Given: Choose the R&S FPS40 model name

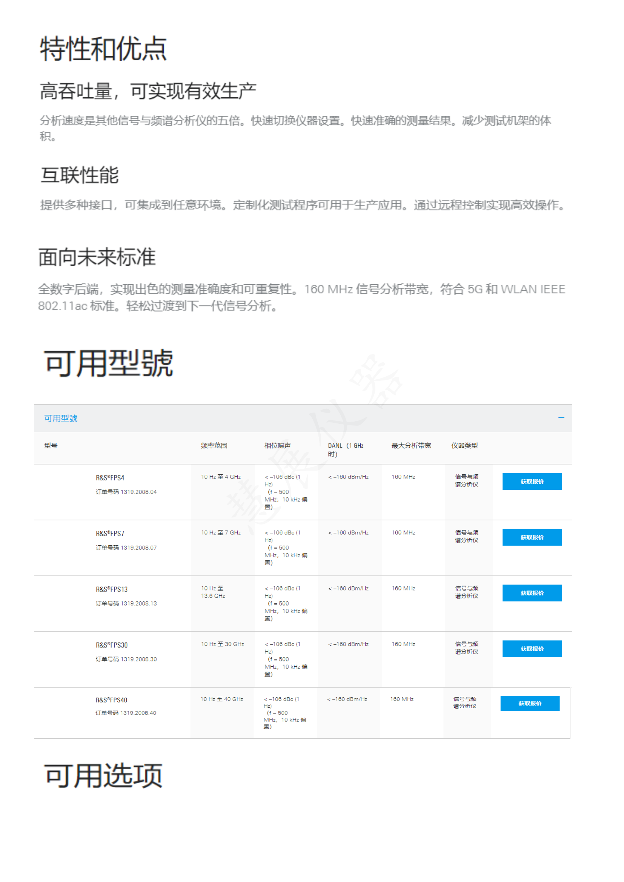Looking at the screenshot, I should (111, 700).
